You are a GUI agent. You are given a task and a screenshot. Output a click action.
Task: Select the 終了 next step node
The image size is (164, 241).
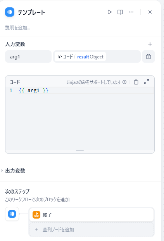coord(91,215)
